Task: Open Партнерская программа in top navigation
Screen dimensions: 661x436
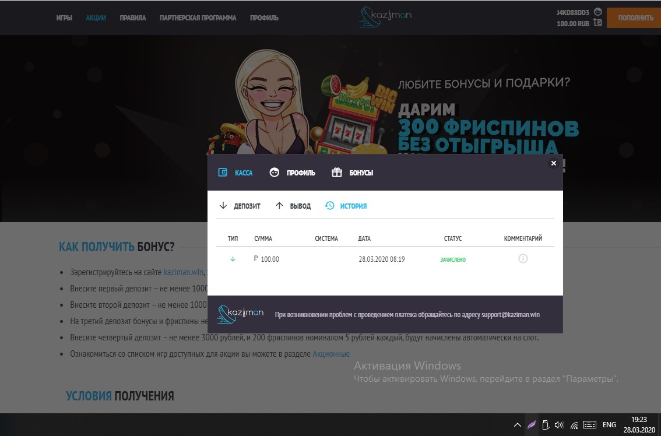Action: coord(198,18)
